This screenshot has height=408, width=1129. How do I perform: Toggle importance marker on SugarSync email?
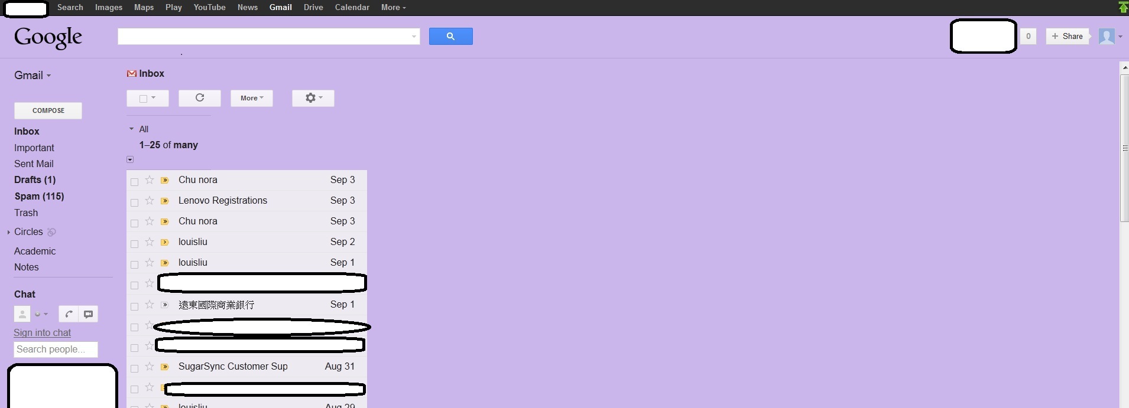165,367
